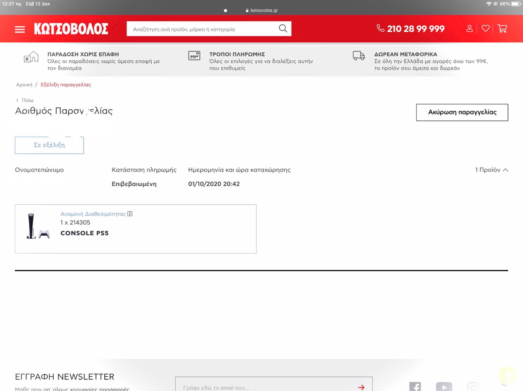Viewport: 523px width, 391px height.
Task: Open the Facebook social icon
Action: 415,387
